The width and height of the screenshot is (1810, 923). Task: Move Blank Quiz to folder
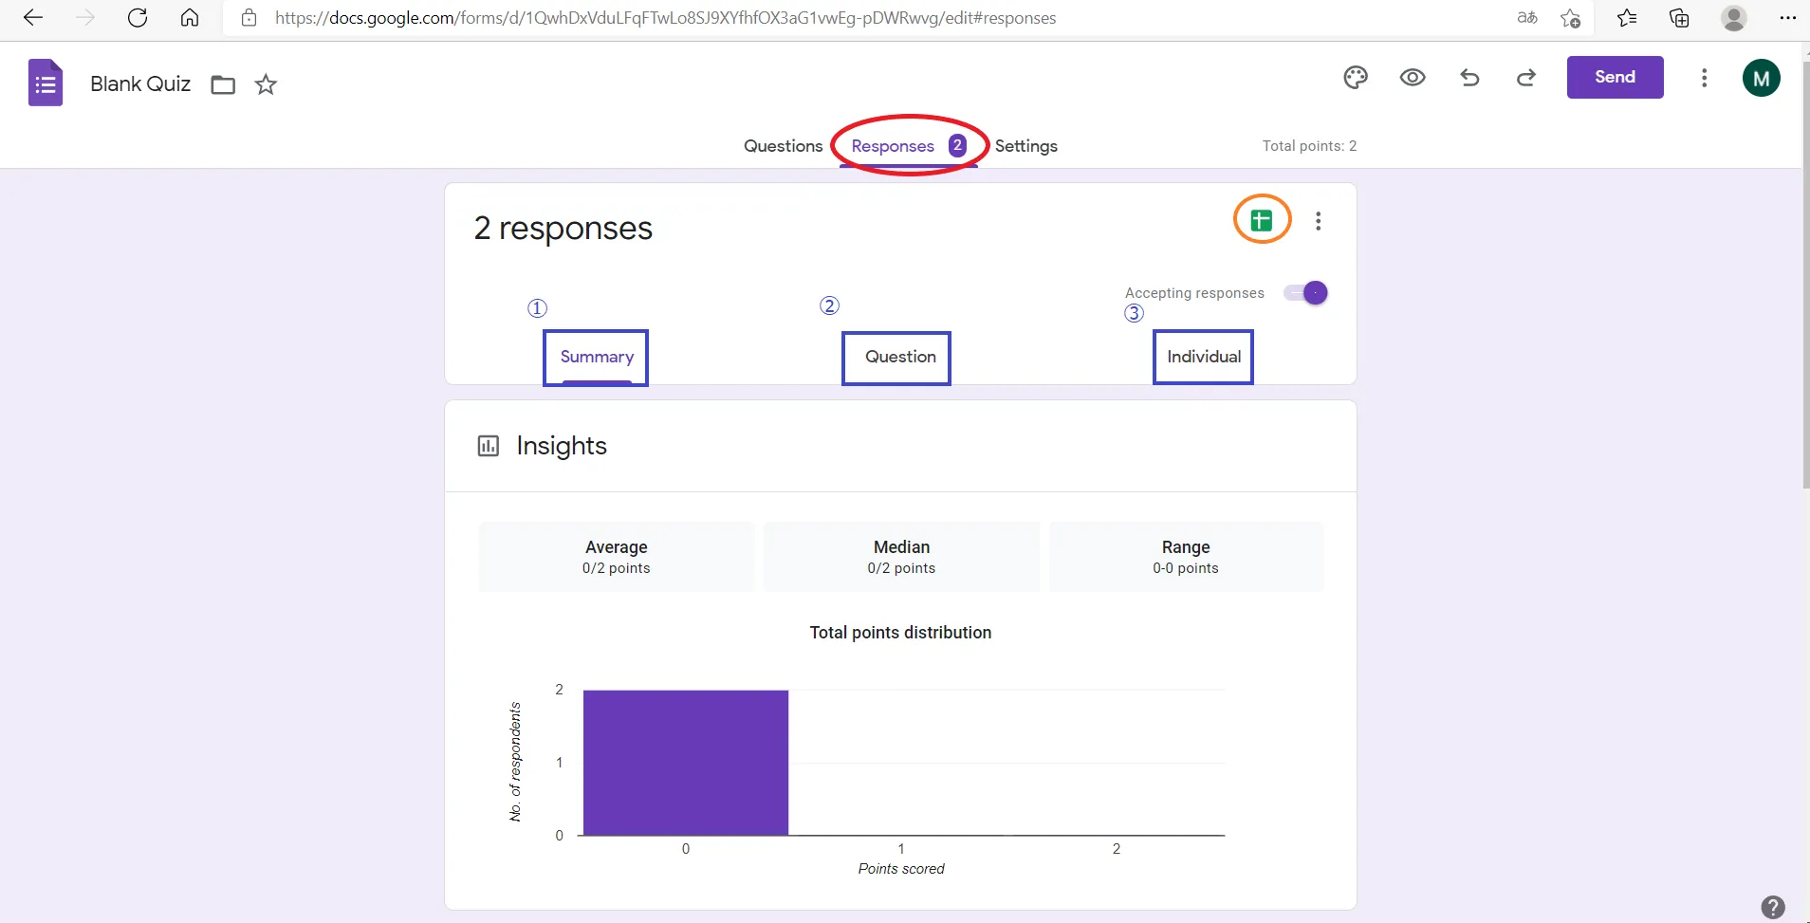pos(223,85)
